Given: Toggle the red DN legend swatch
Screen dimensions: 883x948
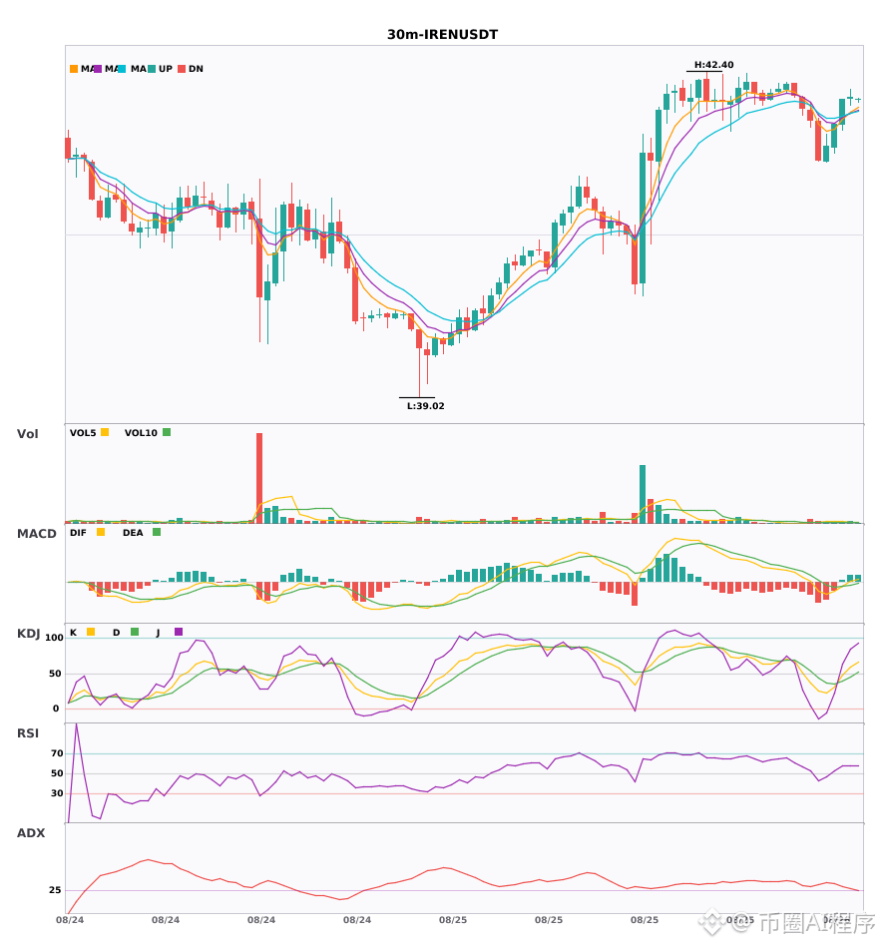Looking at the screenshot, I should tap(182, 69).
